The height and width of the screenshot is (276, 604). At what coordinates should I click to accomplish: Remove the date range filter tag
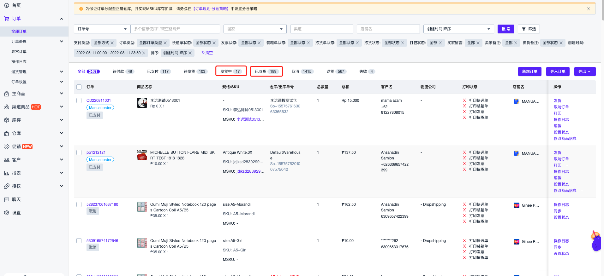[144, 53]
